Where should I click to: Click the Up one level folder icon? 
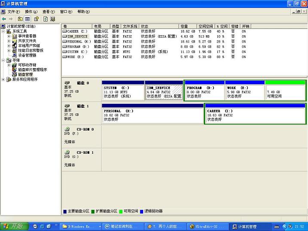point(20,19)
